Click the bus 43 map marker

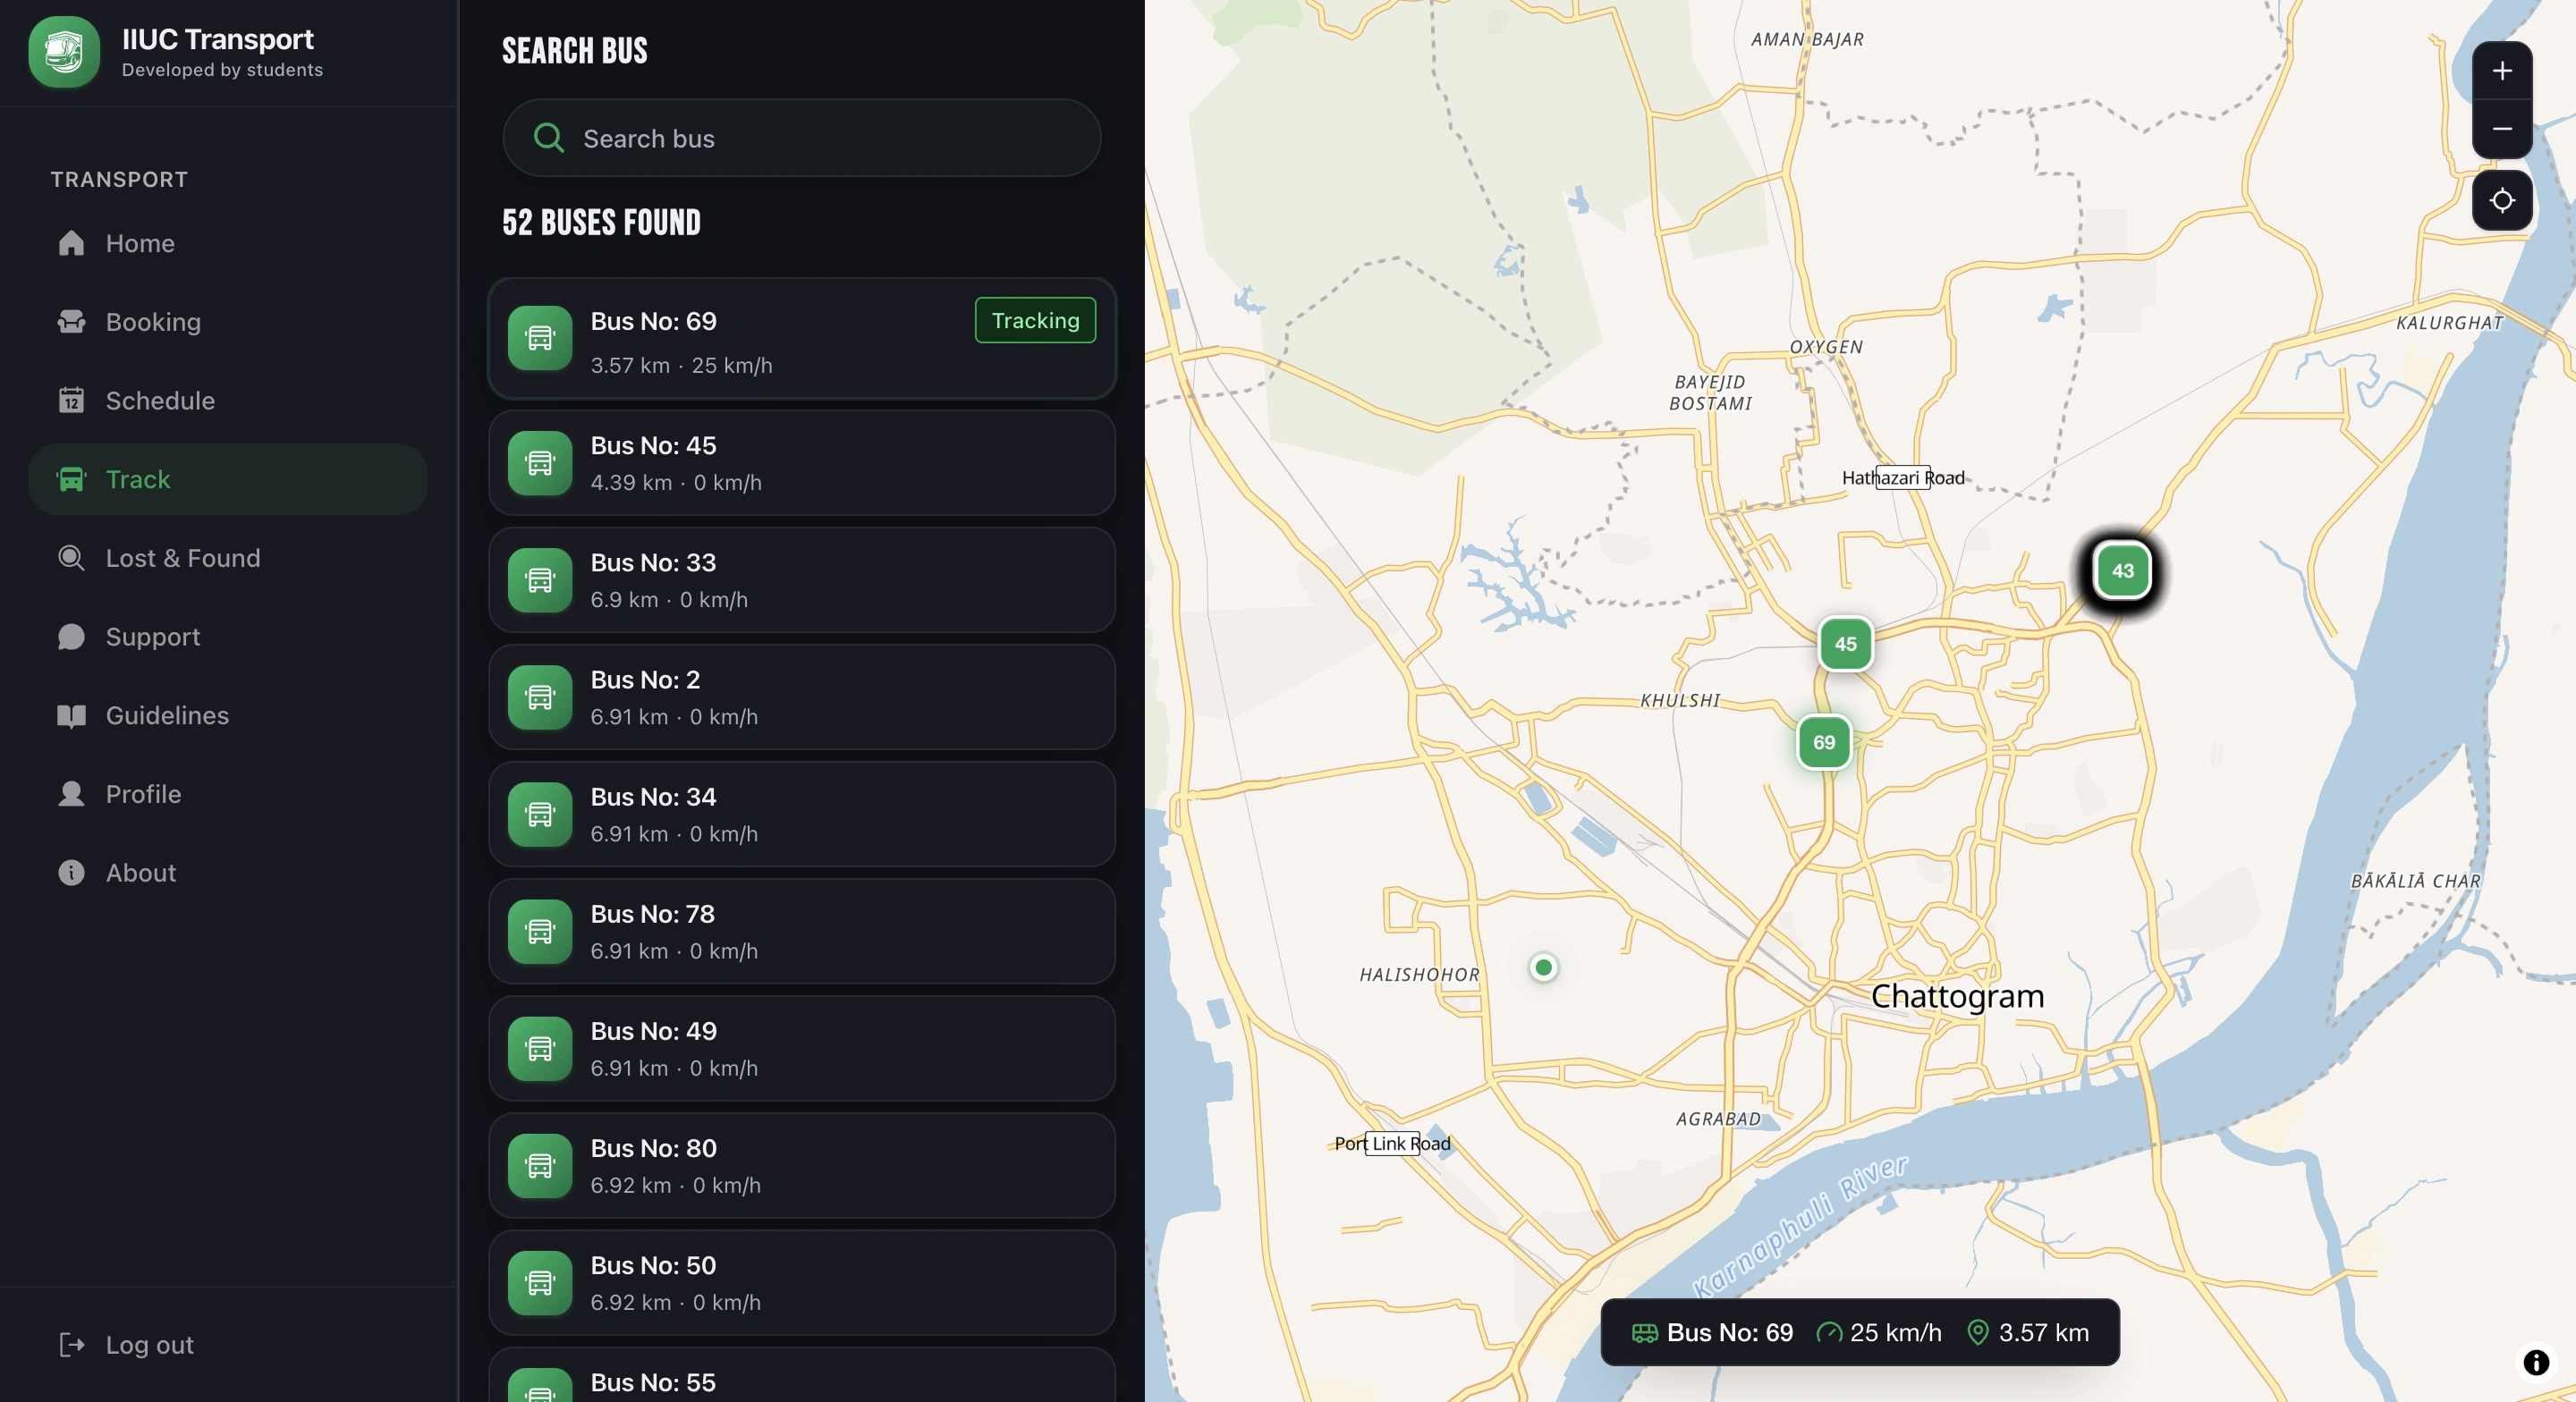pos(2122,571)
